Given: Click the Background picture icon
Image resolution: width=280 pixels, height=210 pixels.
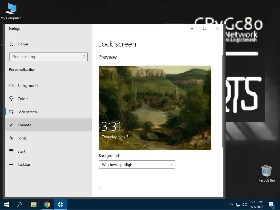Looking at the screenshot, I should pyautogui.click(x=11, y=85).
